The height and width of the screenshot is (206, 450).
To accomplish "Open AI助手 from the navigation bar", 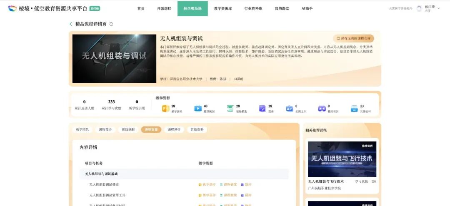I will point(307,8).
